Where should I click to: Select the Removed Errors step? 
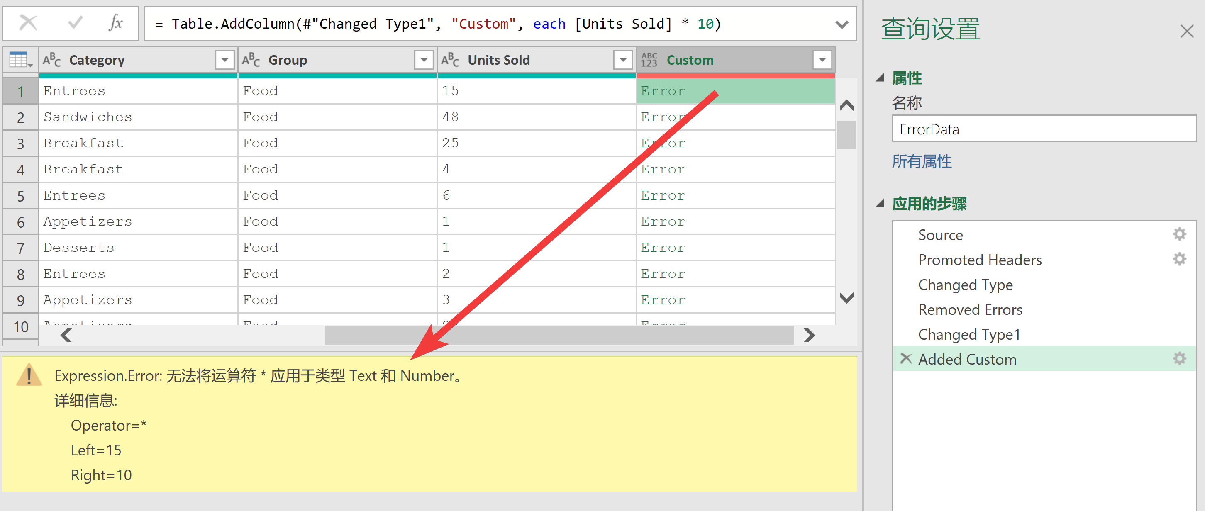(970, 309)
